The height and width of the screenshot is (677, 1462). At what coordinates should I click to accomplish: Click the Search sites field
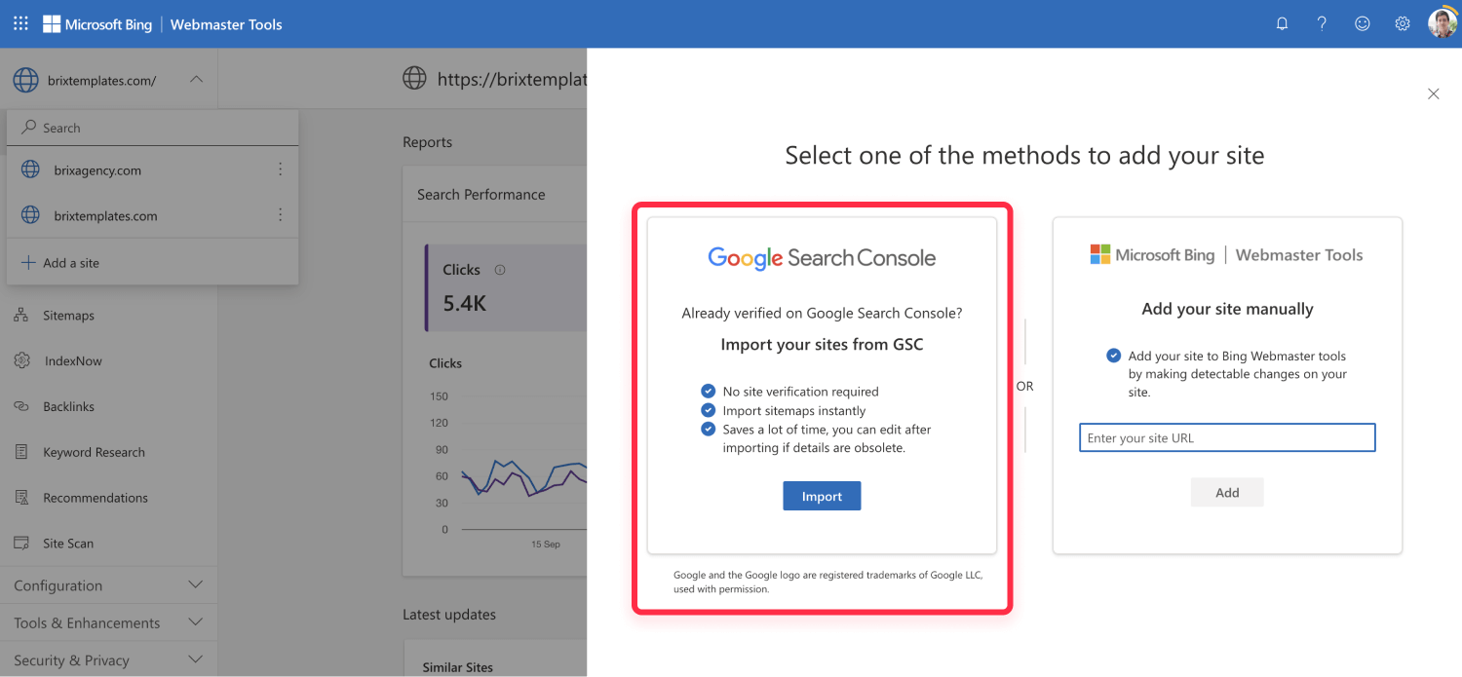[152, 128]
